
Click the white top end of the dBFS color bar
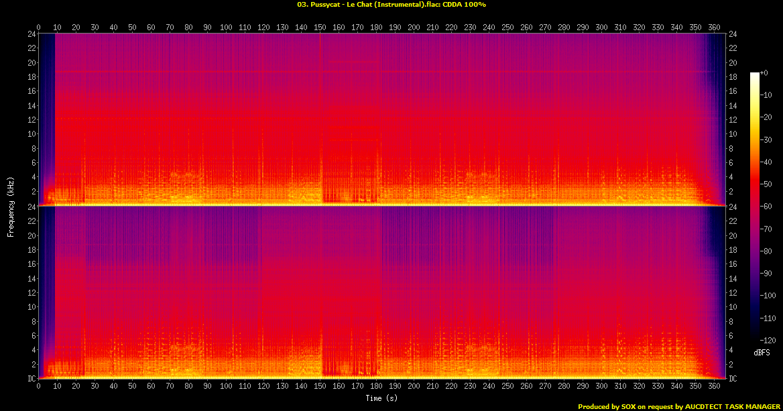point(755,76)
